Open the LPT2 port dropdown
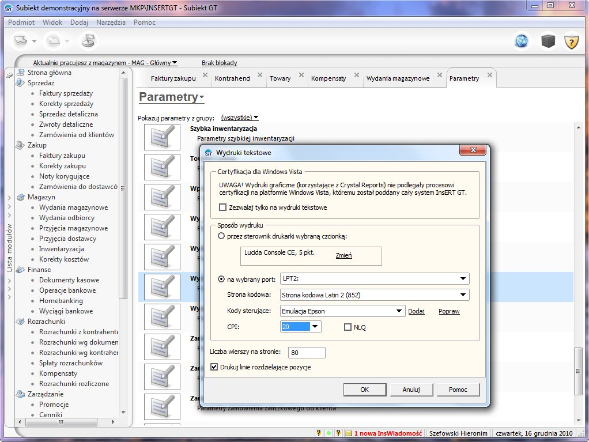Viewport: 589px width, 442px height. click(463, 279)
